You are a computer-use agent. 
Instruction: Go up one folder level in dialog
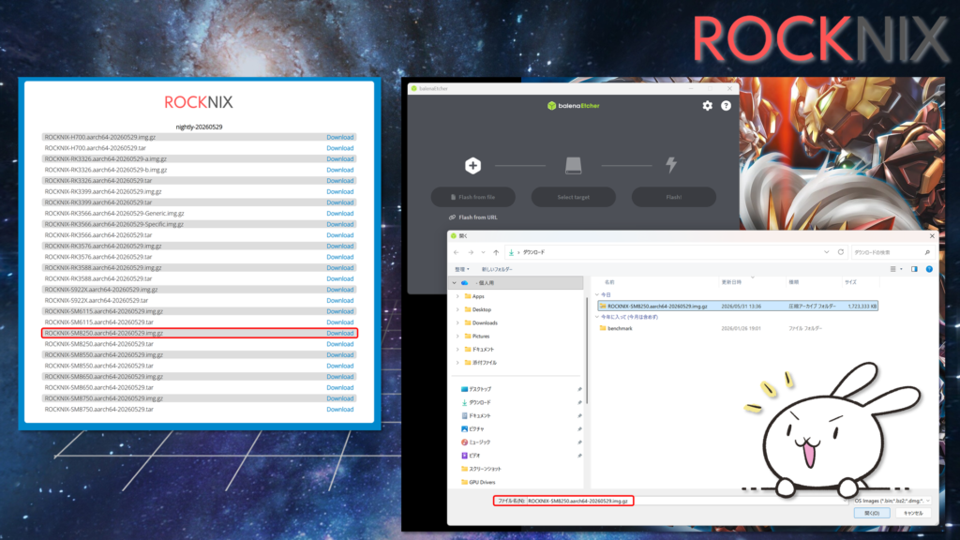click(496, 252)
